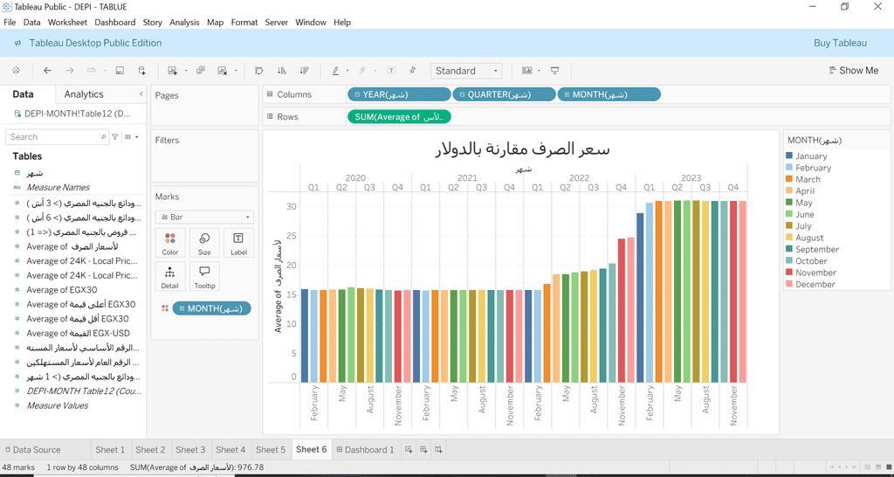Viewport: 894px width, 477px height.
Task: Click the Swap Rows and Columns icon
Action: 259,71
